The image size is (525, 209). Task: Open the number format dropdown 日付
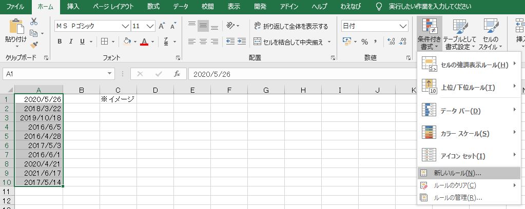(x=403, y=26)
